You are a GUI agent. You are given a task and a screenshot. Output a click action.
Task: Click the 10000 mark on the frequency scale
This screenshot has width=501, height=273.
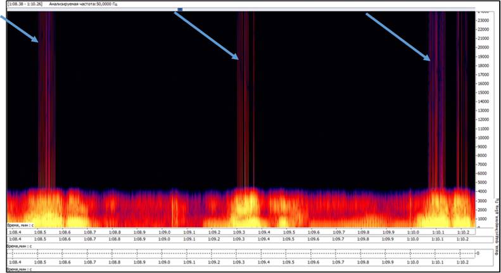pyautogui.click(x=483, y=138)
